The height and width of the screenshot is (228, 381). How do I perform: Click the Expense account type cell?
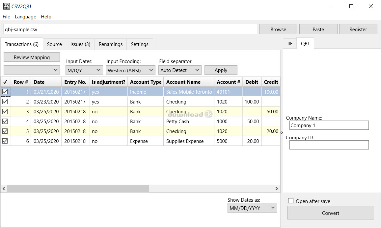[x=146, y=141]
